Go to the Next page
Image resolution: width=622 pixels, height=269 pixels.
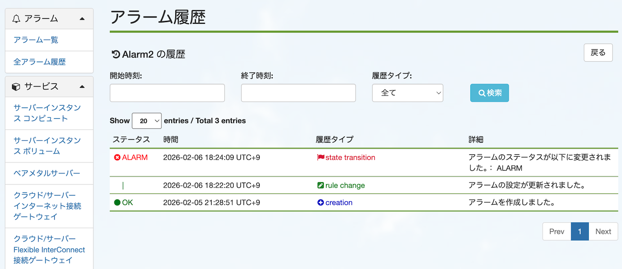pos(603,231)
